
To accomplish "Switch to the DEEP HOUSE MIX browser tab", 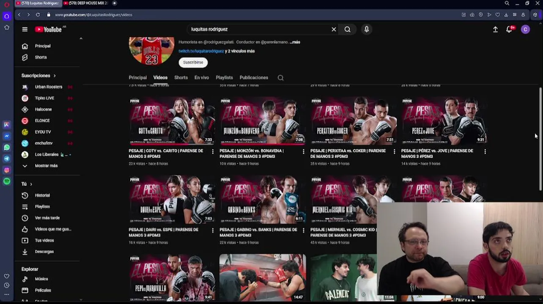I will click(85, 3).
